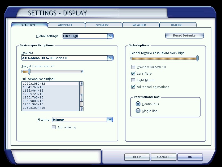Choose Single line informational text

coord(138,111)
